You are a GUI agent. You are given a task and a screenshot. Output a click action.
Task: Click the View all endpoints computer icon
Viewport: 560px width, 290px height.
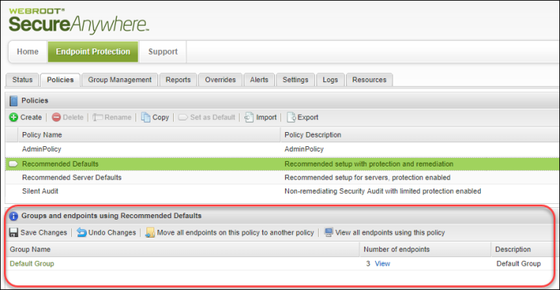pyautogui.click(x=329, y=232)
